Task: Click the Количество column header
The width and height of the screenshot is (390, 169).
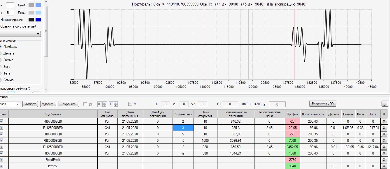Action: coord(183,114)
